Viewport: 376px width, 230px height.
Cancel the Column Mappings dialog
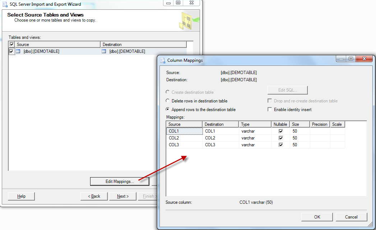[x=351, y=217]
